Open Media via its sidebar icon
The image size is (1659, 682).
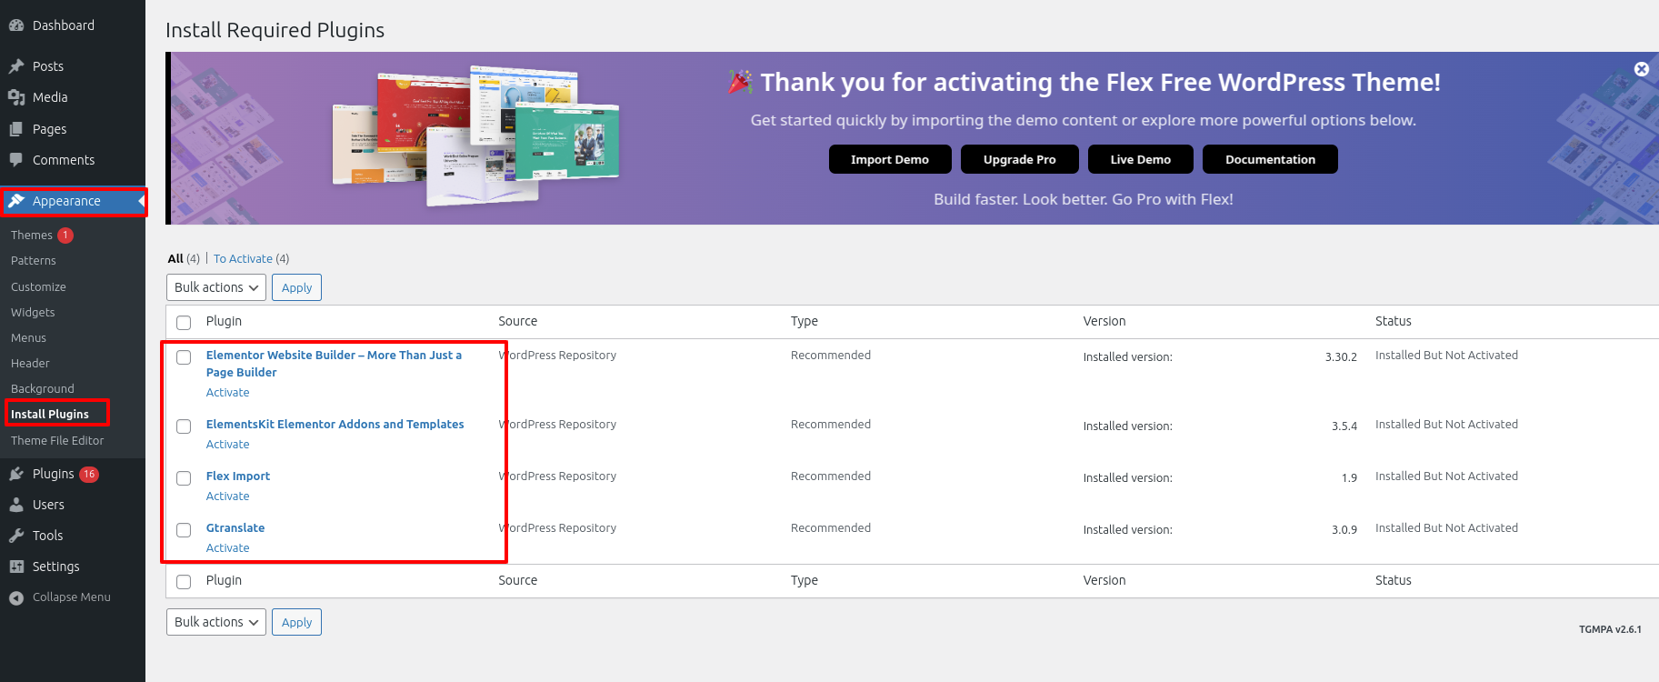coord(16,97)
